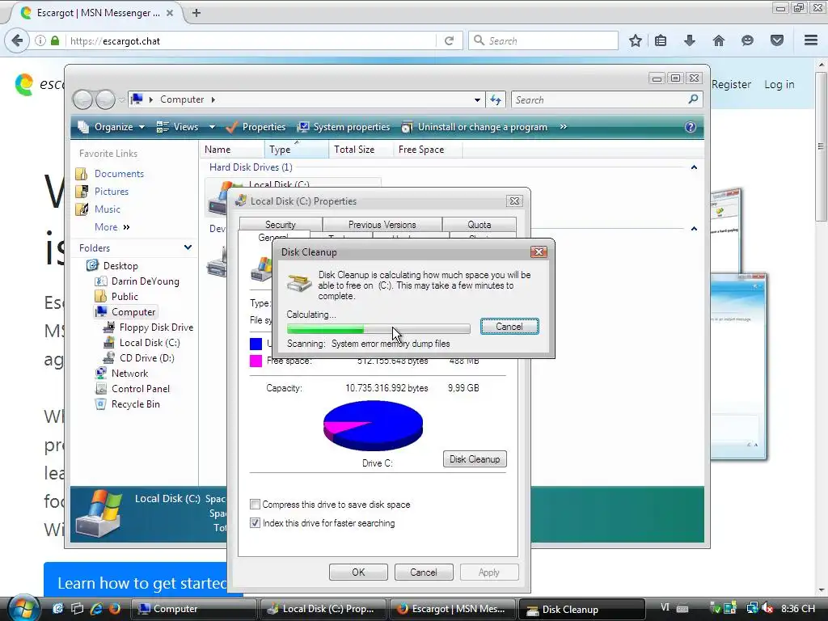The height and width of the screenshot is (621, 828).
Task: Sort by Free Space column
Action: click(x=428, y=150)
